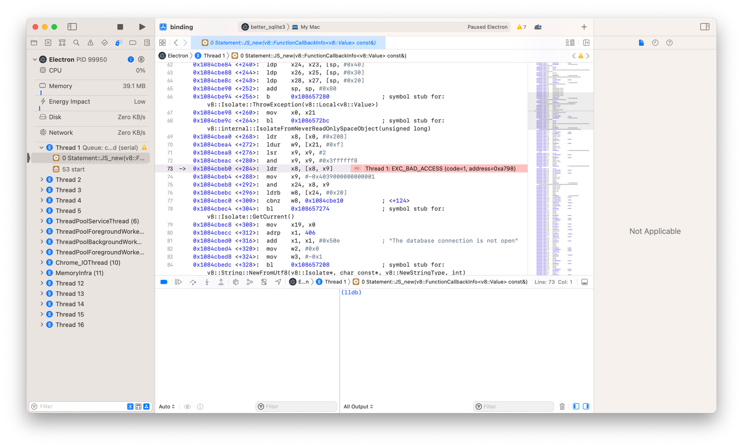Toggle the breakpoints activation button
This screenshot has height=448, width=743.
pyautogui.click(x=163, y=282)
